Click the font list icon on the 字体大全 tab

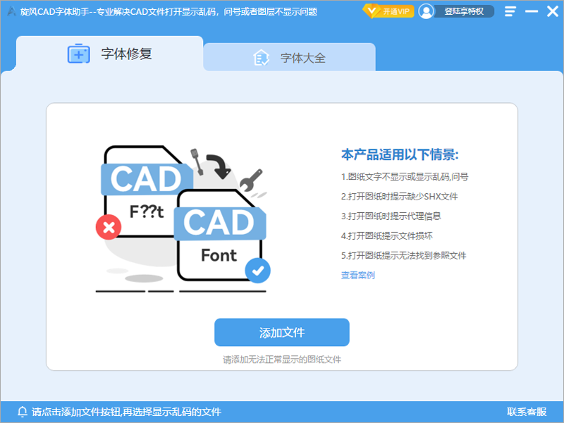(x=262, y=59)
